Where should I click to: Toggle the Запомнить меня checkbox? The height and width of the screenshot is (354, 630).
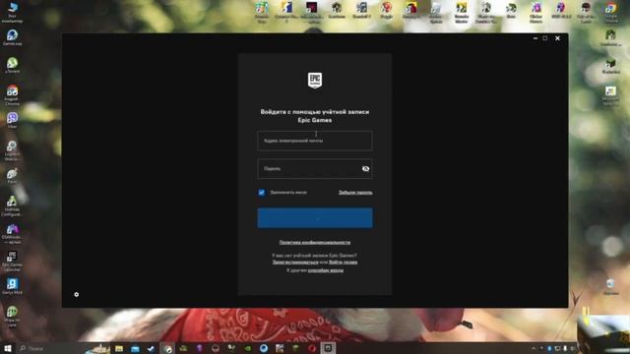262,193
